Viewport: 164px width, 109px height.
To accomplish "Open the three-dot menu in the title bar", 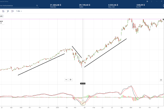I will click(x=152, y=1).
